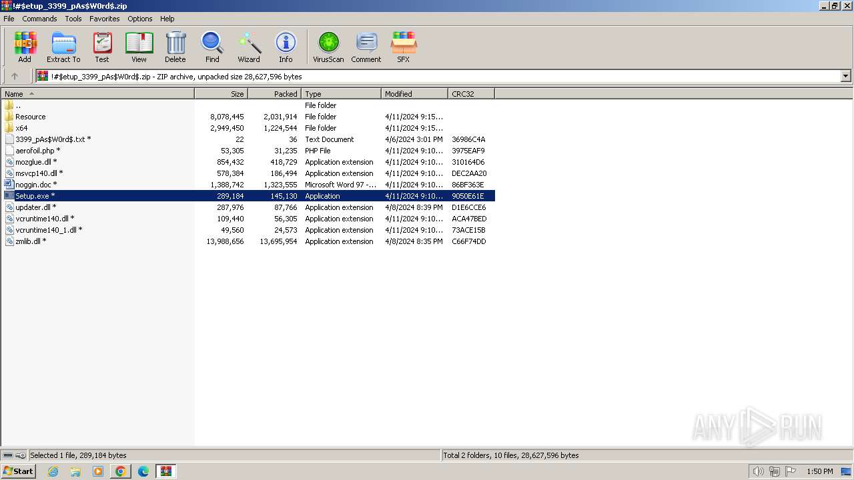Open the Comment tool
854x480 pixels.
(x=366, y=47)
